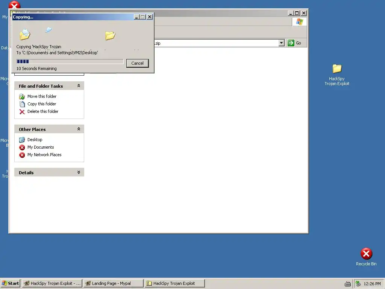Click the red X Delete folder icon
The height and width of the screenshot is (289, 385).
22,112
